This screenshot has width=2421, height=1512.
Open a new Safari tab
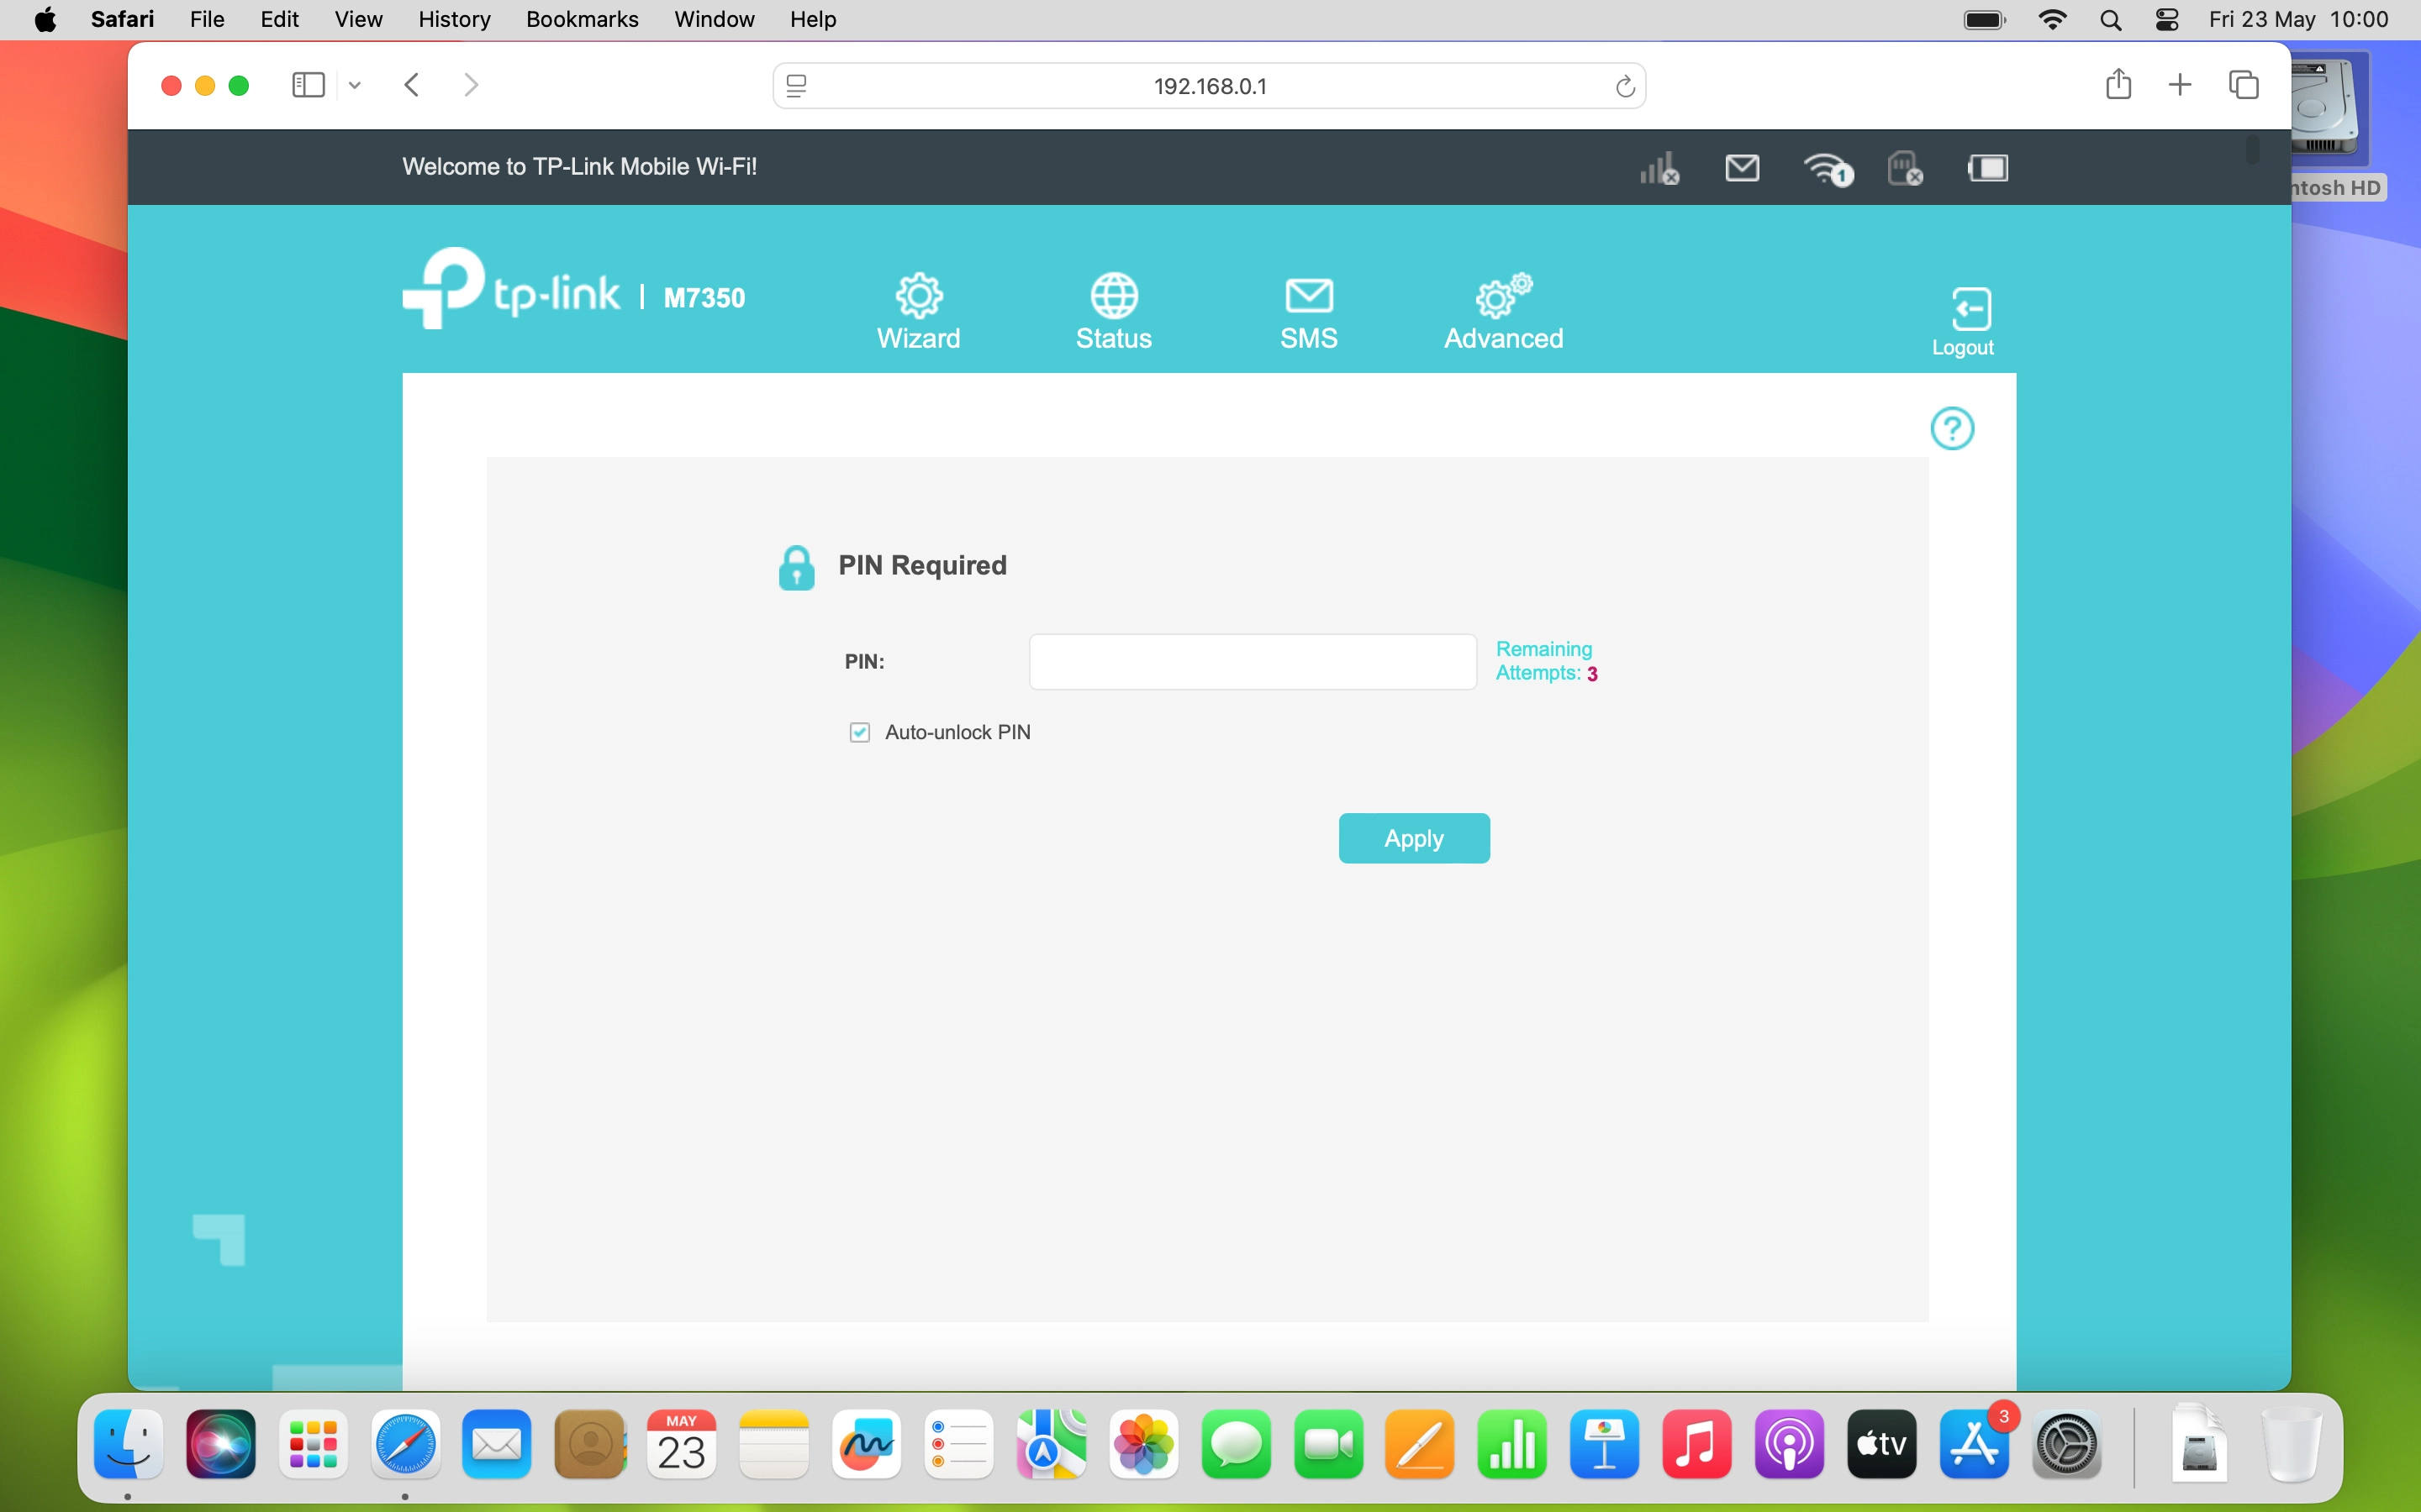2179,85
